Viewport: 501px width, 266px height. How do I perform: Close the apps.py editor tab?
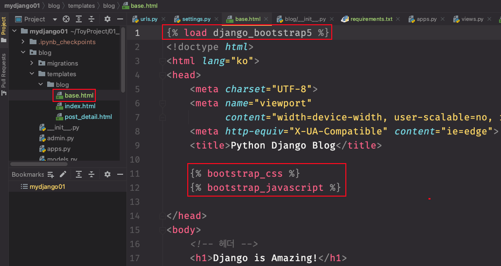tap(443, 19)
